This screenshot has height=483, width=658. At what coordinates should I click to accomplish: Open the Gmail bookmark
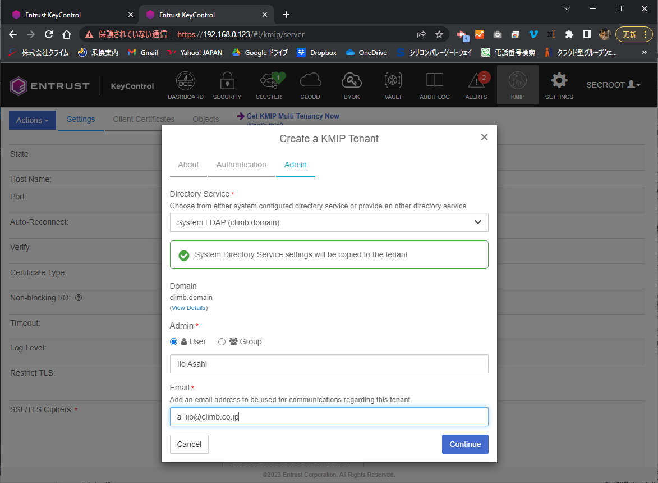click(x=143, y=52)
